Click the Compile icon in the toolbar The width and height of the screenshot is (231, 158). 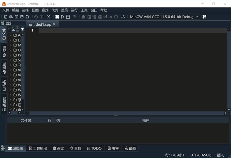57,17
